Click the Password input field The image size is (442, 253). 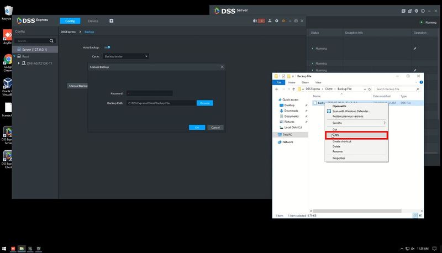tap(149, 93)
